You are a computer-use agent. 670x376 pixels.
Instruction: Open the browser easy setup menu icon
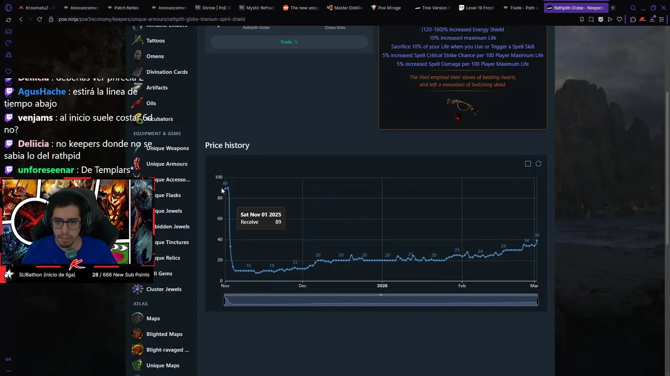662,19
